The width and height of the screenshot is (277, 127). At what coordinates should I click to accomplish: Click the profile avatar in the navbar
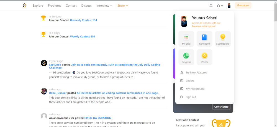coord(229,6)
